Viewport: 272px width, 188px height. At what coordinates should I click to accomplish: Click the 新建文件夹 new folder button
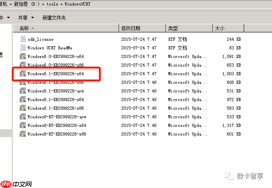point(54,18)
